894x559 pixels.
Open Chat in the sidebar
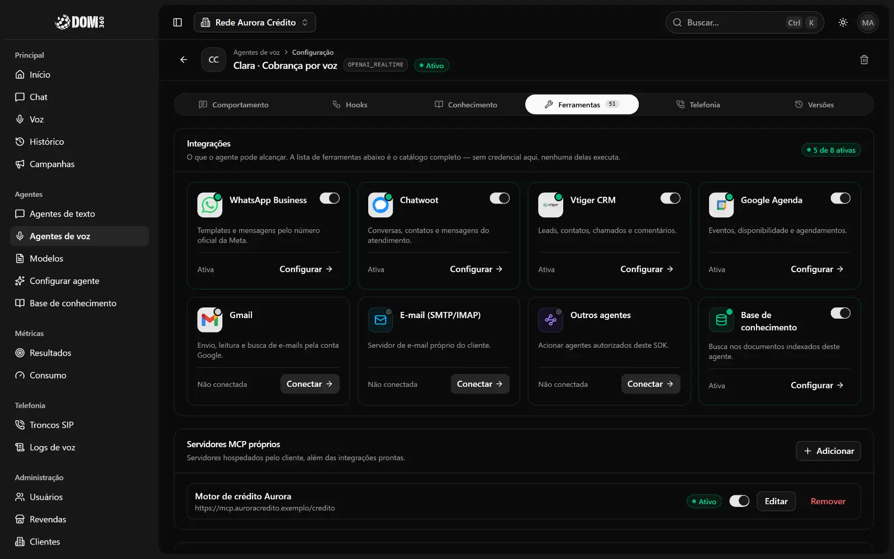coord(79,97)
